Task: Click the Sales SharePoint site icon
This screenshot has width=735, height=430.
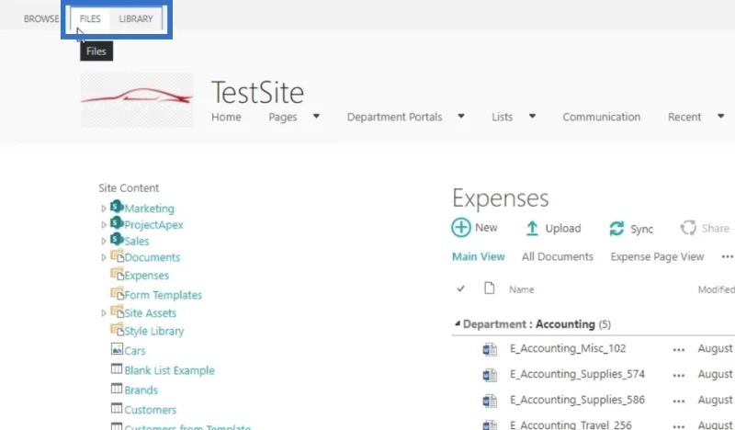Action: tap(117, 239)
